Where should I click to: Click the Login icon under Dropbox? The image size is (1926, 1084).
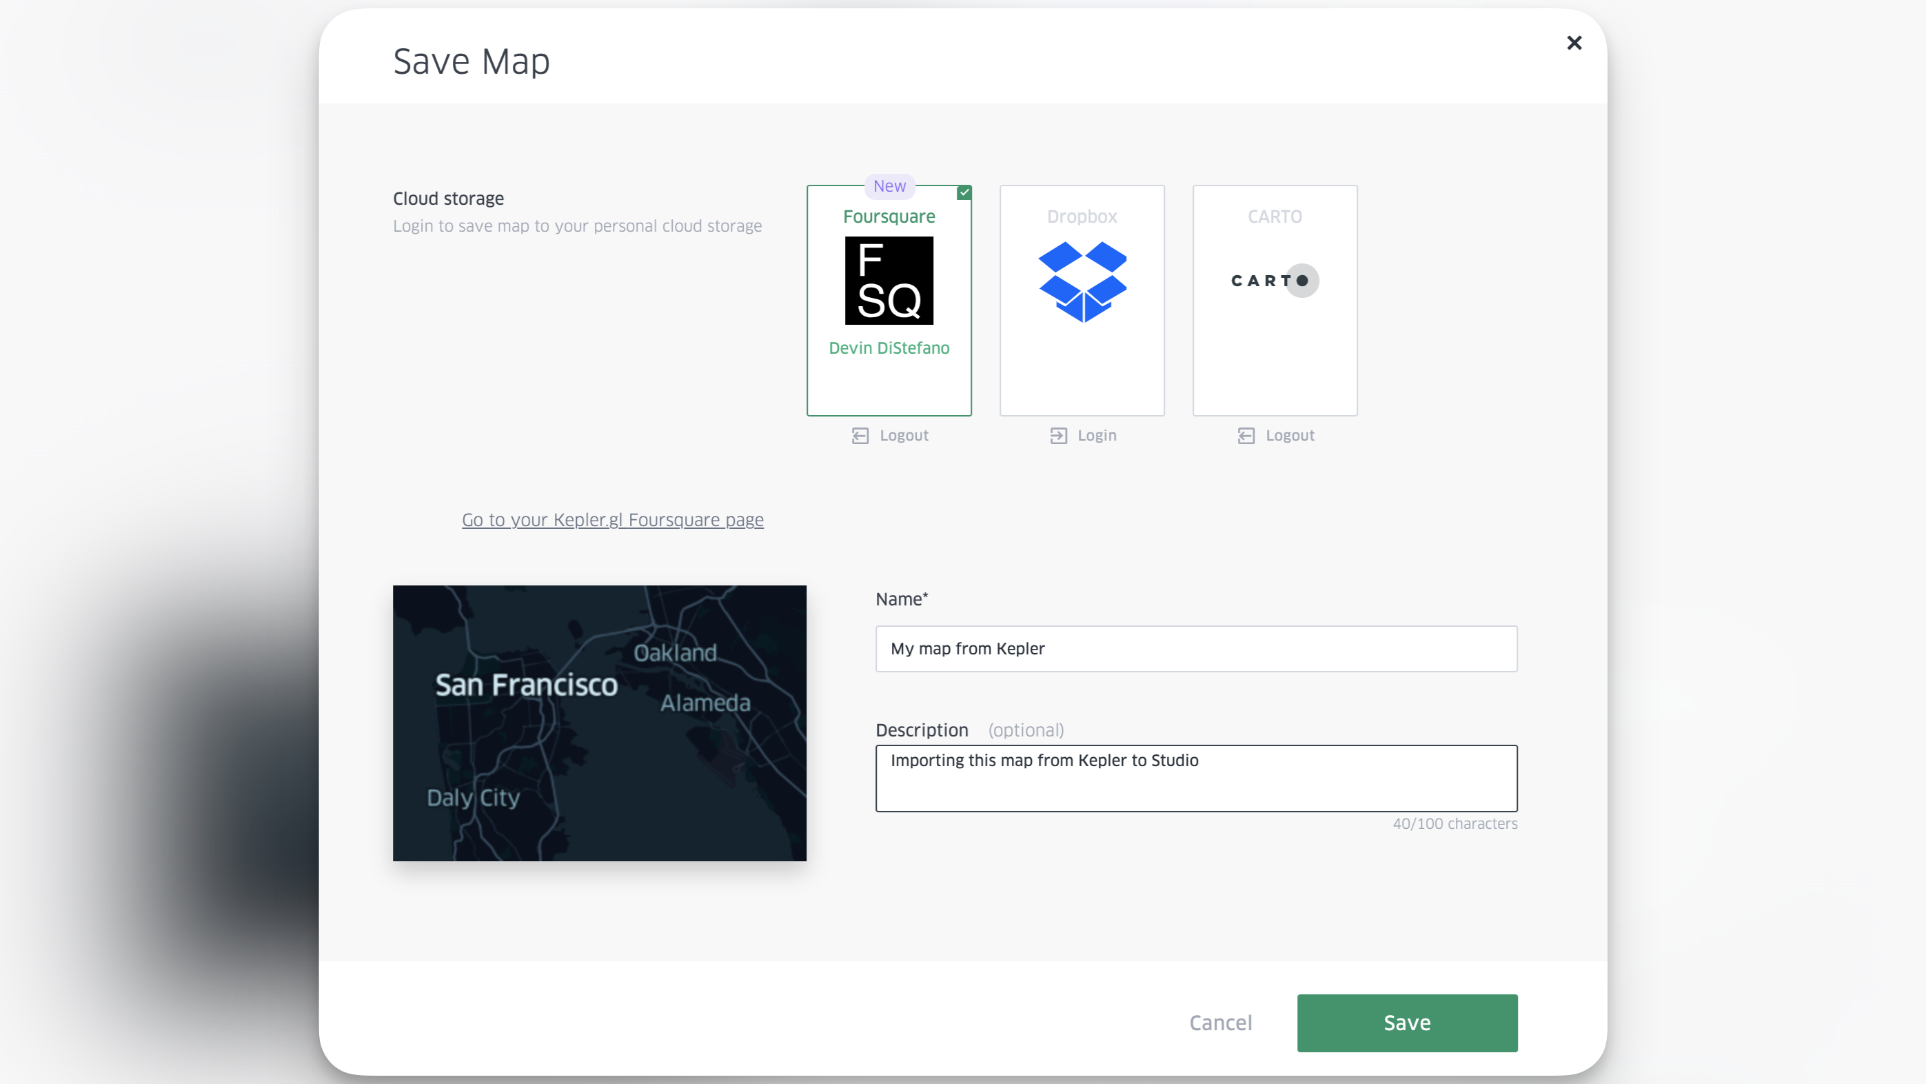click(1058, 435)
